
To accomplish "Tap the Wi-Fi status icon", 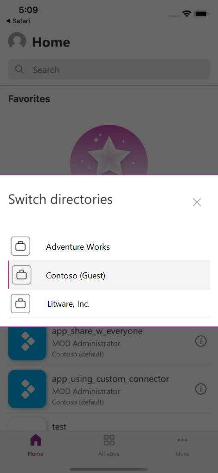I will (187, 13).
